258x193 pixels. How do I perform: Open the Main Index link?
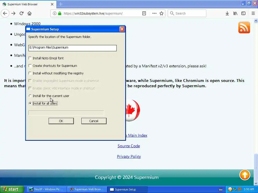[x=136, y=135]
